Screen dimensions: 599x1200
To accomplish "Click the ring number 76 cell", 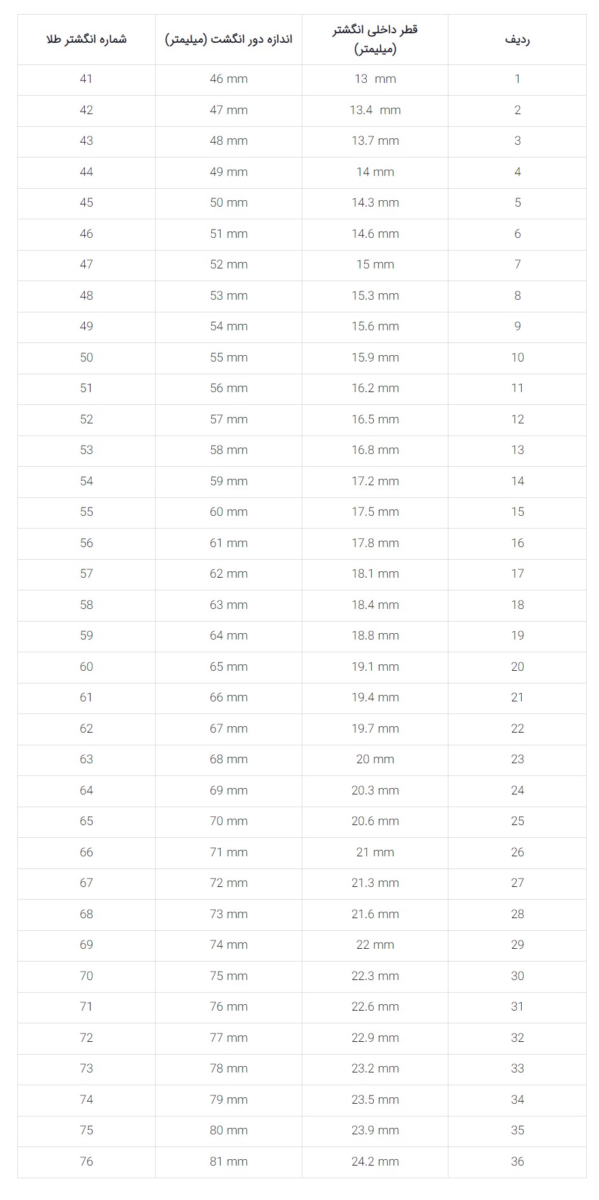I will 86,1162.
